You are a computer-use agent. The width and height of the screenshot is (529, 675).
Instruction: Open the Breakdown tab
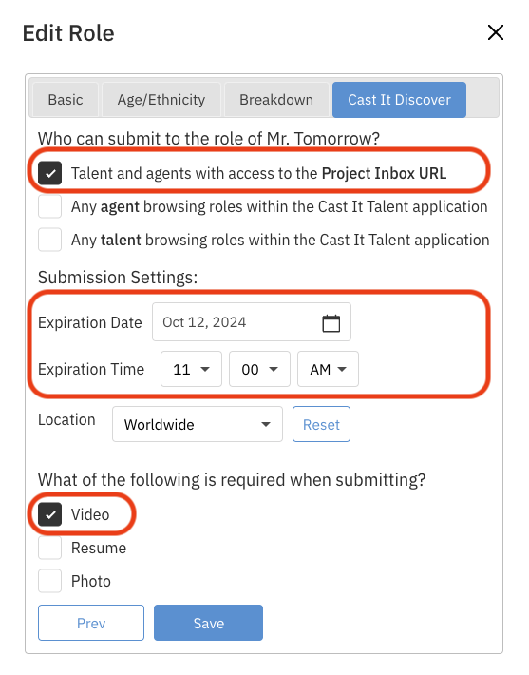pyautogui.click(x=276, y=100)
